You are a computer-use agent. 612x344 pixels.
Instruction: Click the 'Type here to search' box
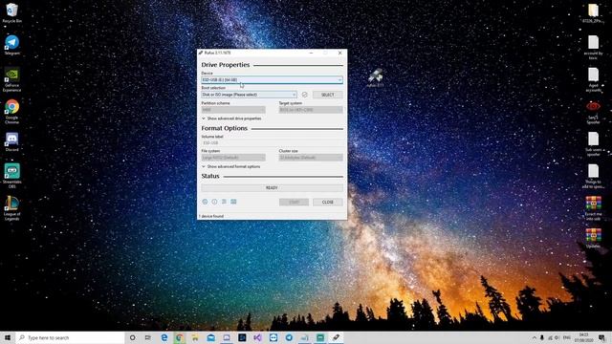70,337
